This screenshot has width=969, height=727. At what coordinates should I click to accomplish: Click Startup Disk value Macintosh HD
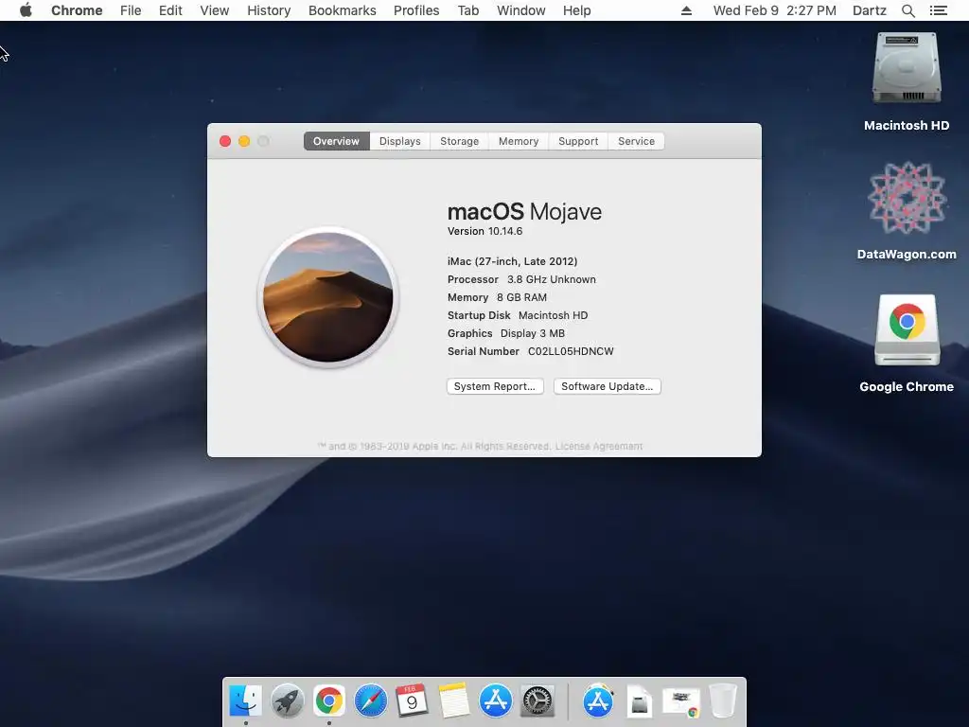pyautogui.click(x=553, y=315)
